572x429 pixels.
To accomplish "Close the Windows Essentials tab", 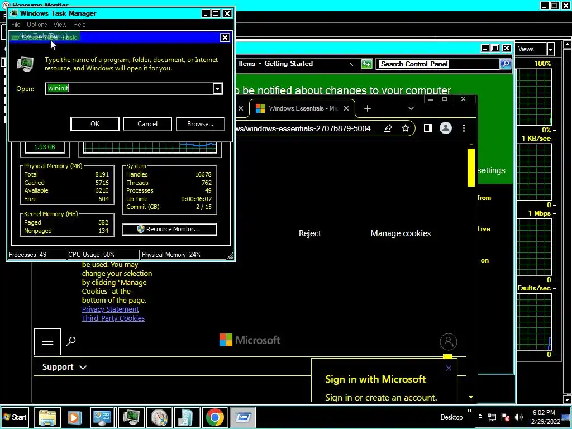I will click(346, 108).
